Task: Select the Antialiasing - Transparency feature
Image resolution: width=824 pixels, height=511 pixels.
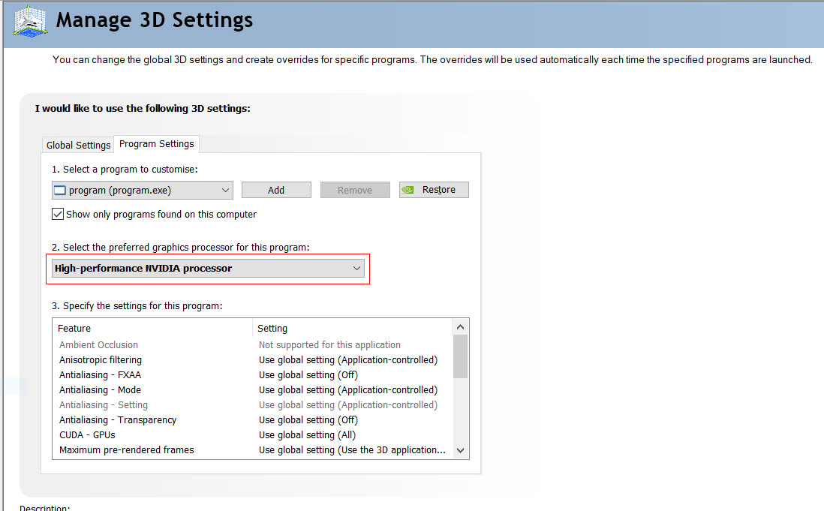Action: 118,420
